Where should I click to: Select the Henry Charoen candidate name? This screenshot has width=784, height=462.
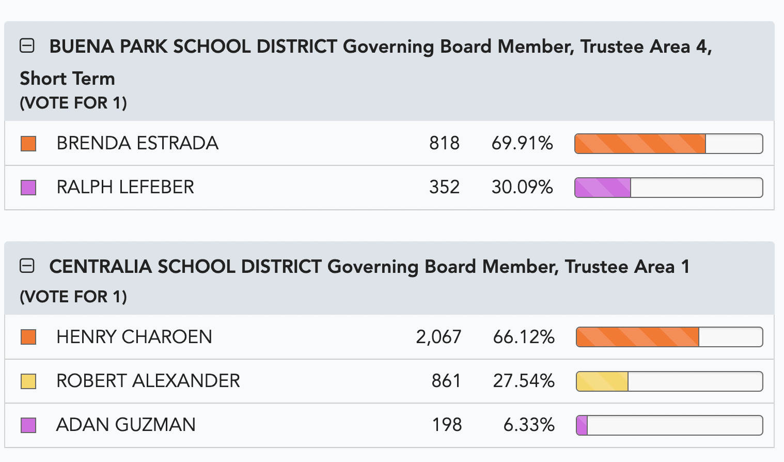tap(134, 337)
